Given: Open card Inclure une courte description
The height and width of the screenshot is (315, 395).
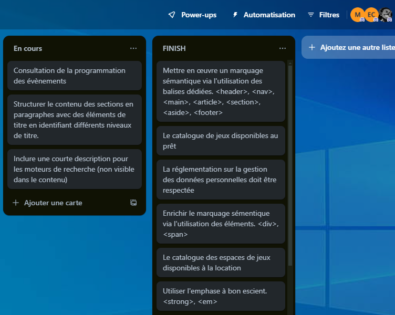Looking at the screenshot, I should pos(75,169).
